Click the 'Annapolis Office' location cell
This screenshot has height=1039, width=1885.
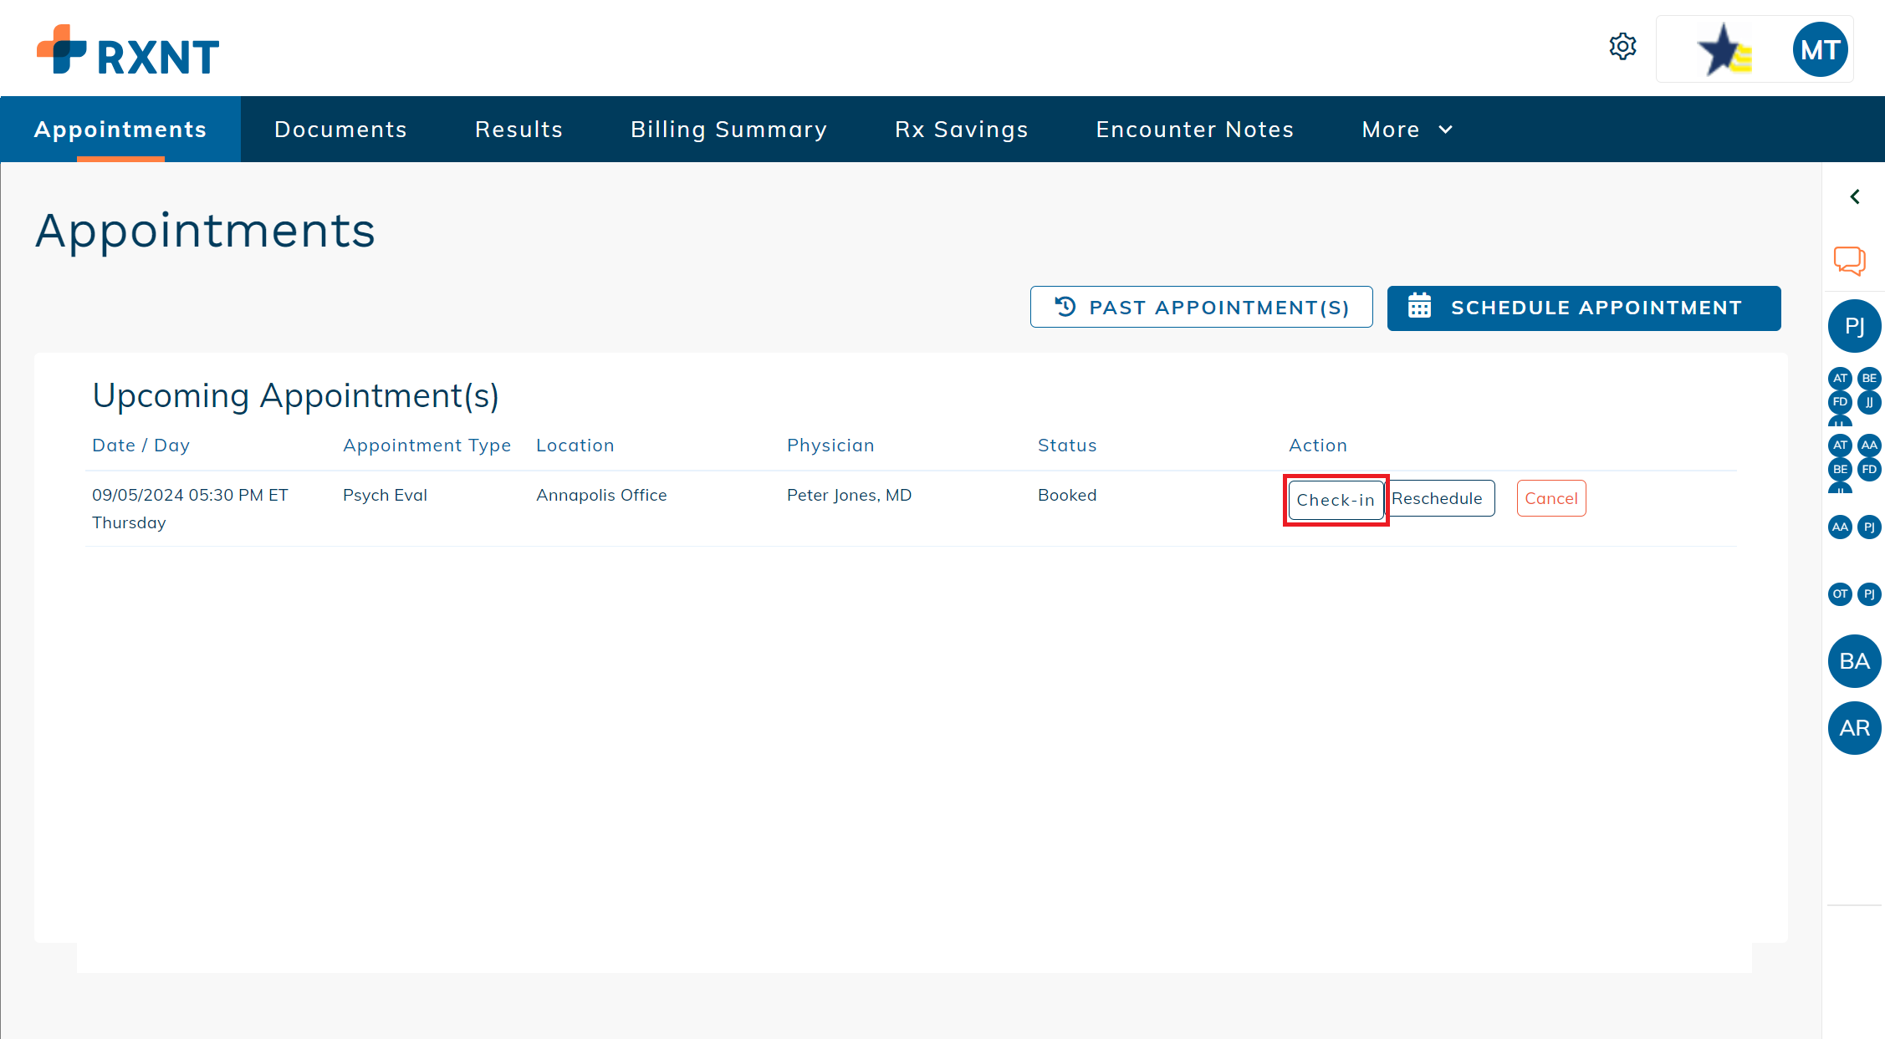point(601,495)
